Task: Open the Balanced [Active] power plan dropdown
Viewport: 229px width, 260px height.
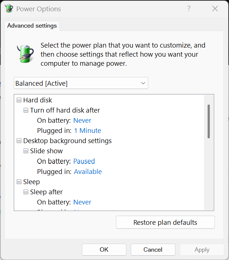Action: click(x=81, y=83)
